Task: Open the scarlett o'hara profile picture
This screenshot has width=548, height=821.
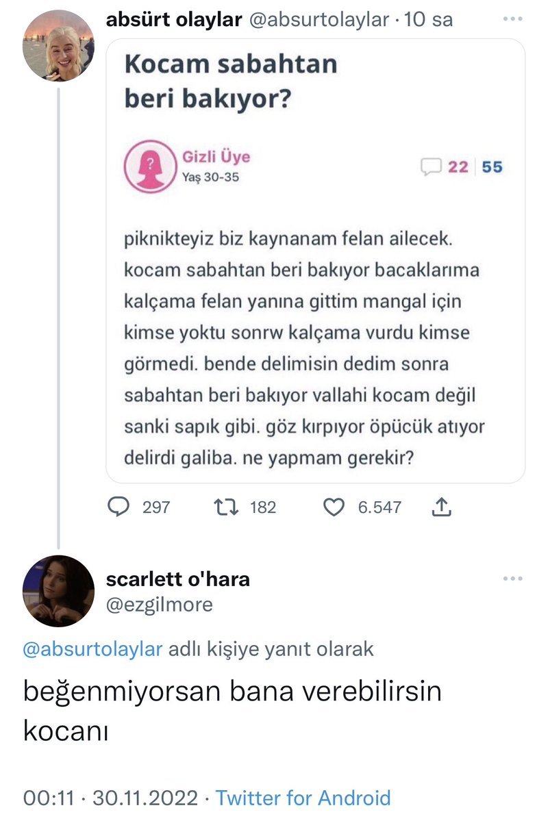Action: coord(58,591)
